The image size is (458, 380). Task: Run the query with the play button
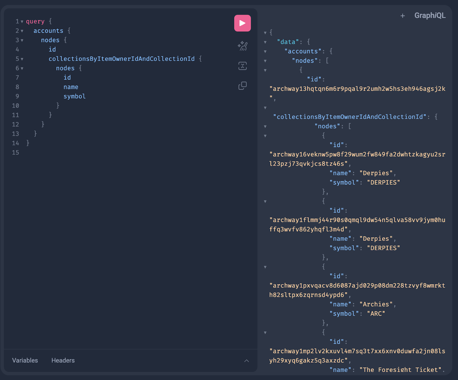coord(242,23)
